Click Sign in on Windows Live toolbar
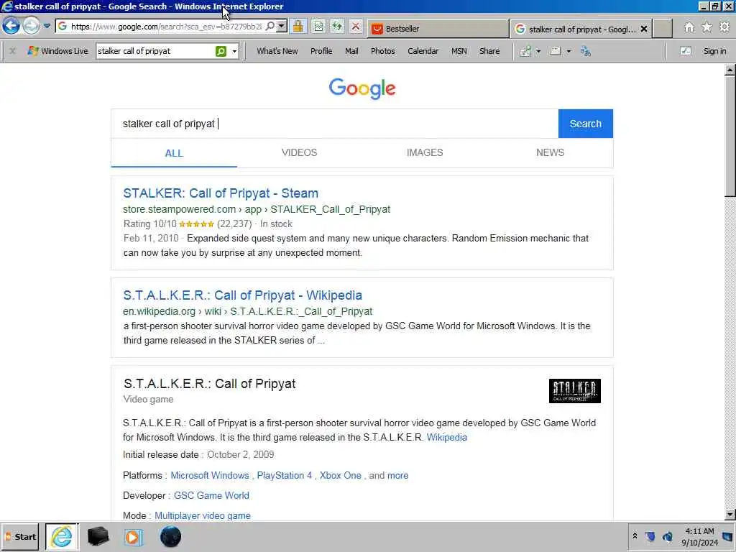 click(714, 51)
